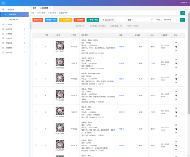The image size is (190, 157).
Task: Click the vertical page scrollbar
Action: [x=189, y=63]
